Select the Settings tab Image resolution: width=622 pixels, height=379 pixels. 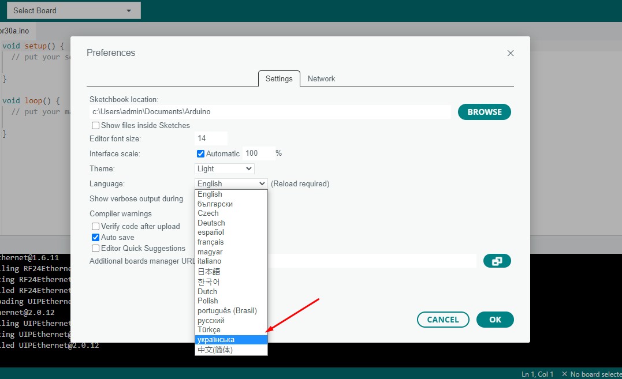pos(279,79)
